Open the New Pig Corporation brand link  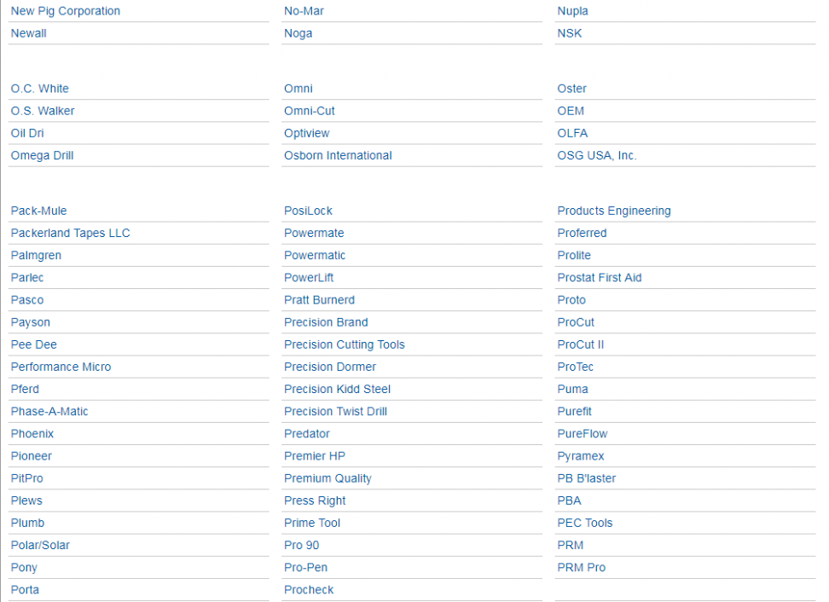click(66, 11)
